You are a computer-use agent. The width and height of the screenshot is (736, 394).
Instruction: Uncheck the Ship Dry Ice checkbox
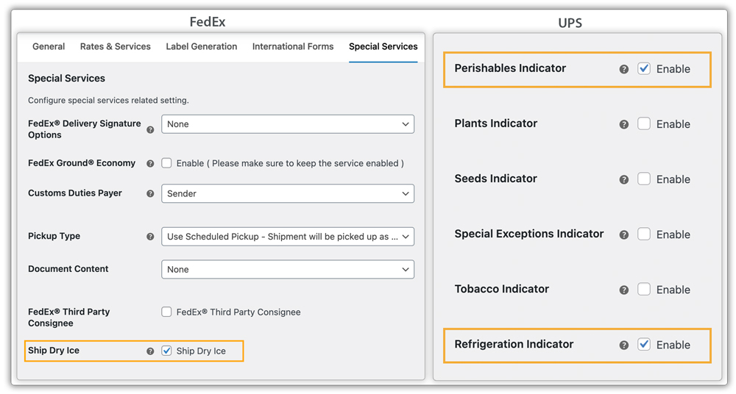click(x=166, y=351)
